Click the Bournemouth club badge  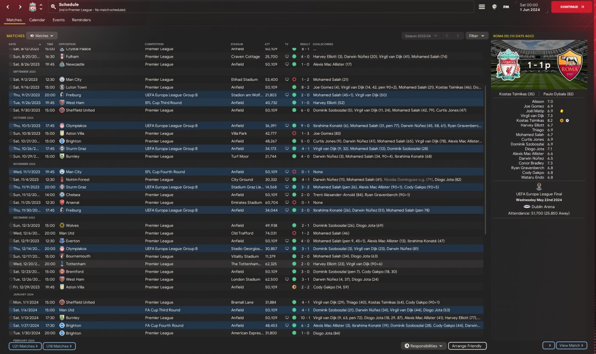click(62, 256)
